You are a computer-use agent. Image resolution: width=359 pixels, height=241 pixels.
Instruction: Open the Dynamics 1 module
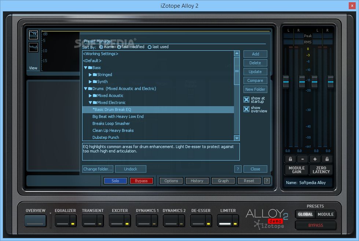tap(143, 220)
